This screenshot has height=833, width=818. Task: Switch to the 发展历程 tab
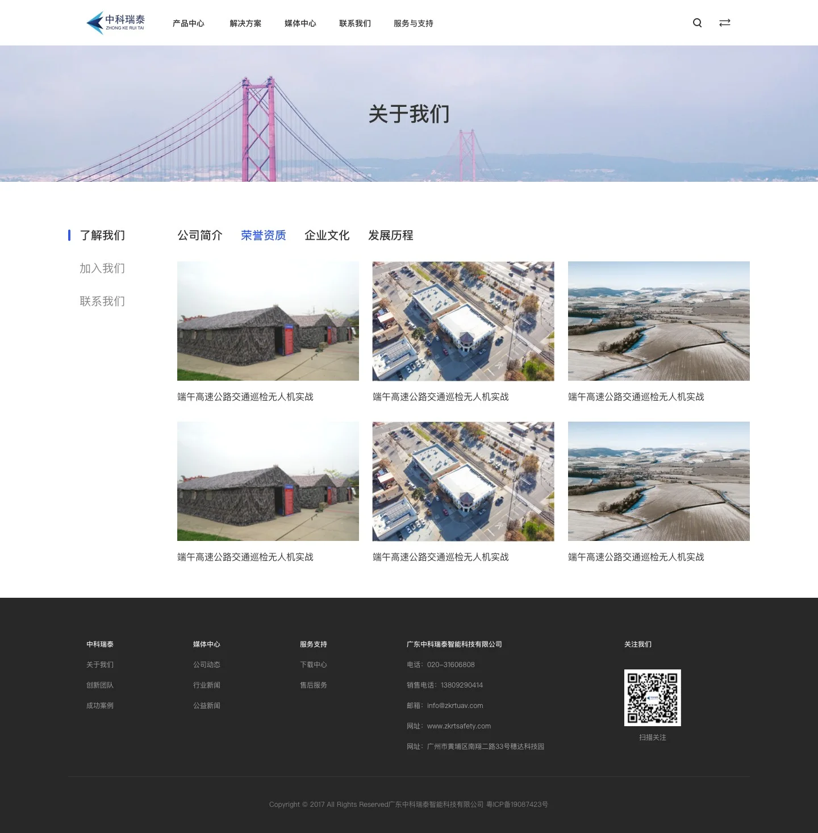coord(391,235)
